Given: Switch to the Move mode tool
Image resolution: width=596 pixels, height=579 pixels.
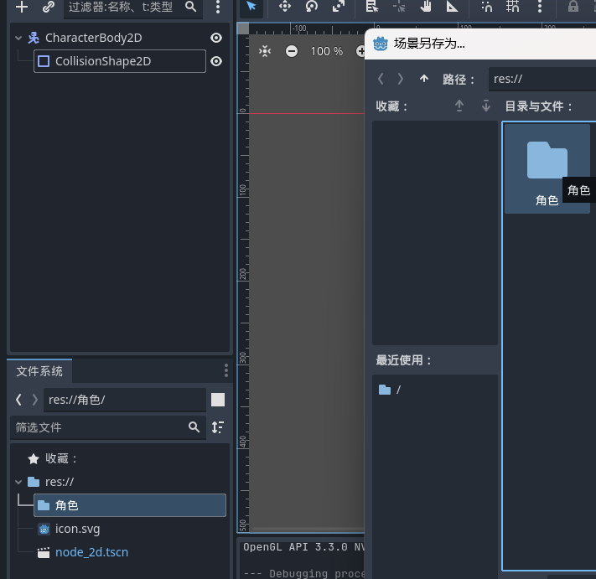Looking at the screenshot, I should point(284,7).
